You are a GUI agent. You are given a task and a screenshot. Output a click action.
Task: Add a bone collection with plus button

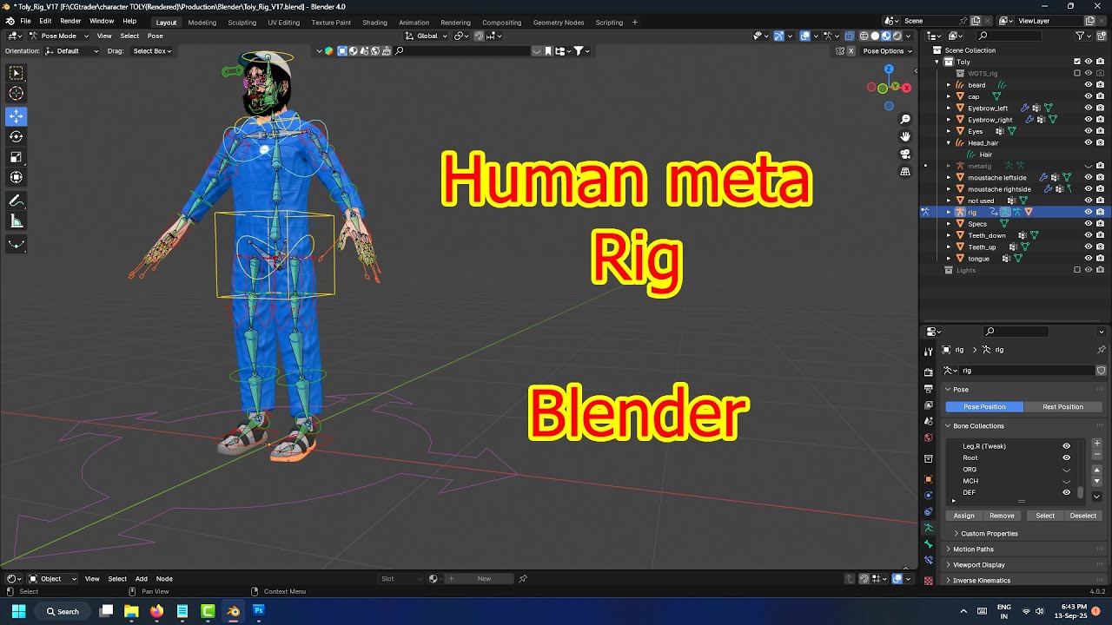tap(1096, 444)
